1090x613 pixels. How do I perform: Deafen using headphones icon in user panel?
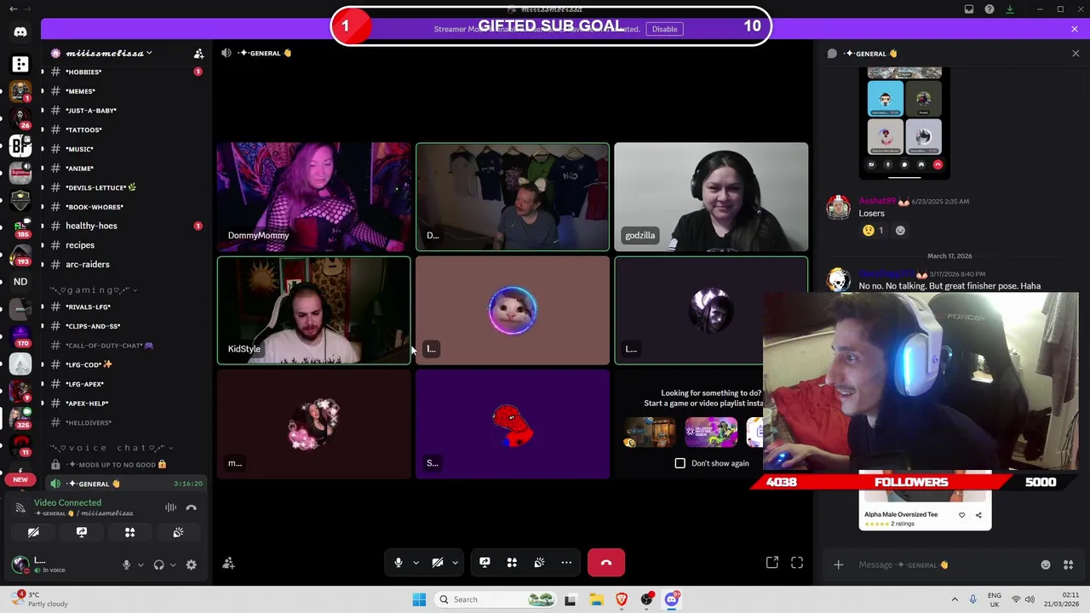coord(158,564)
